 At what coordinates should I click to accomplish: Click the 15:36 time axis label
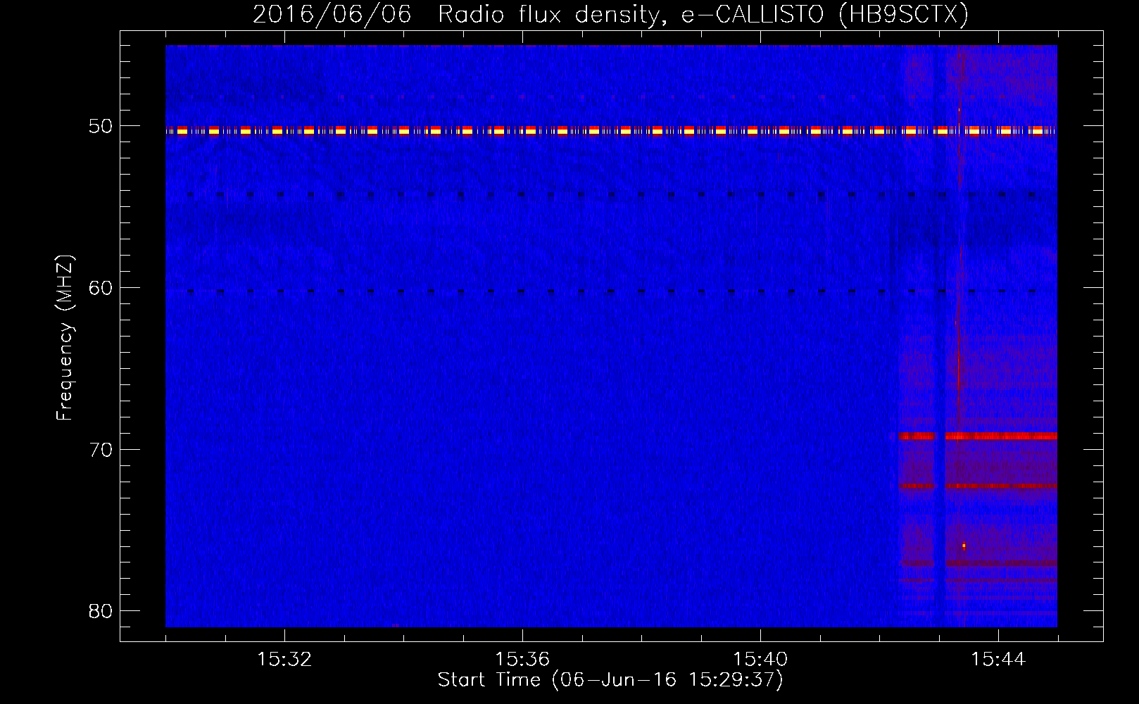522,659
